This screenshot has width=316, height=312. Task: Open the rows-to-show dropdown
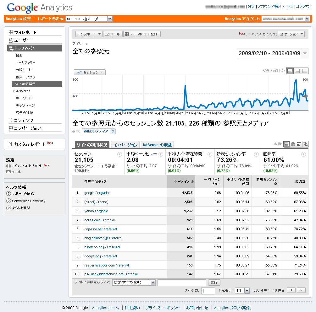(x=242, y=291)
